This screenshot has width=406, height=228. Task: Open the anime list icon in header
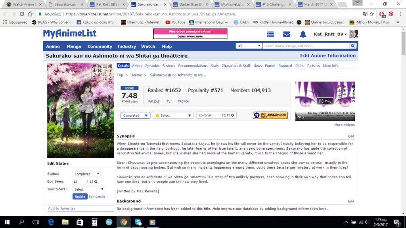[x=270, y=34]
